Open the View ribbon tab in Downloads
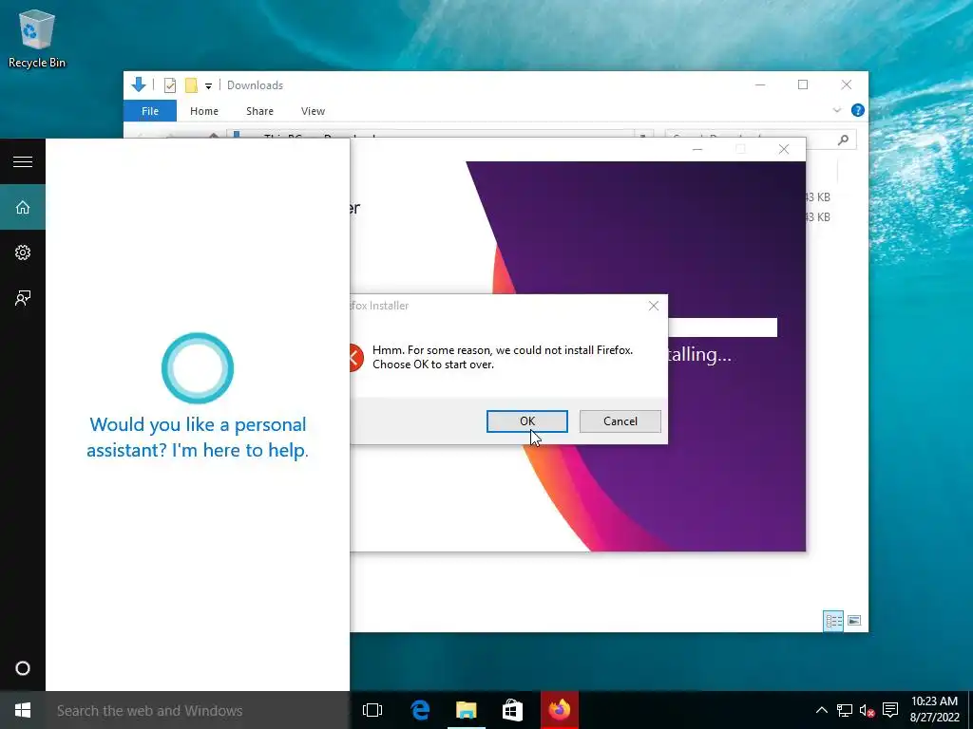This screenshot has height=729, width=973. click(313, 111)
